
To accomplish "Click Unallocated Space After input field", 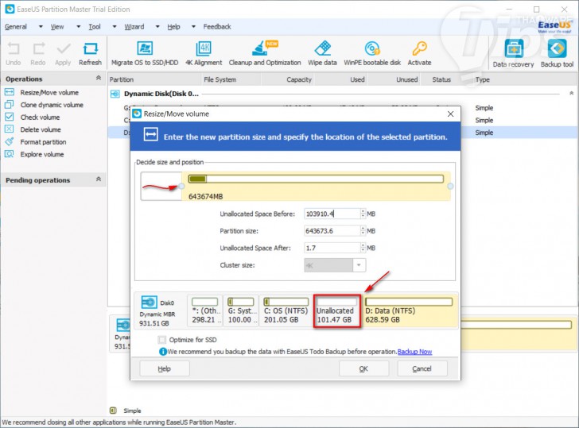I will point(332,248).
